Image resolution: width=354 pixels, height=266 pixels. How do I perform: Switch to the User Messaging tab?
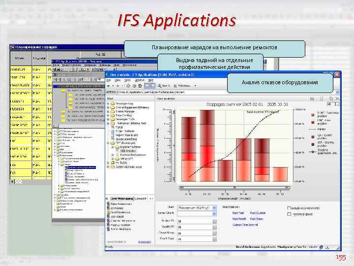121,199
